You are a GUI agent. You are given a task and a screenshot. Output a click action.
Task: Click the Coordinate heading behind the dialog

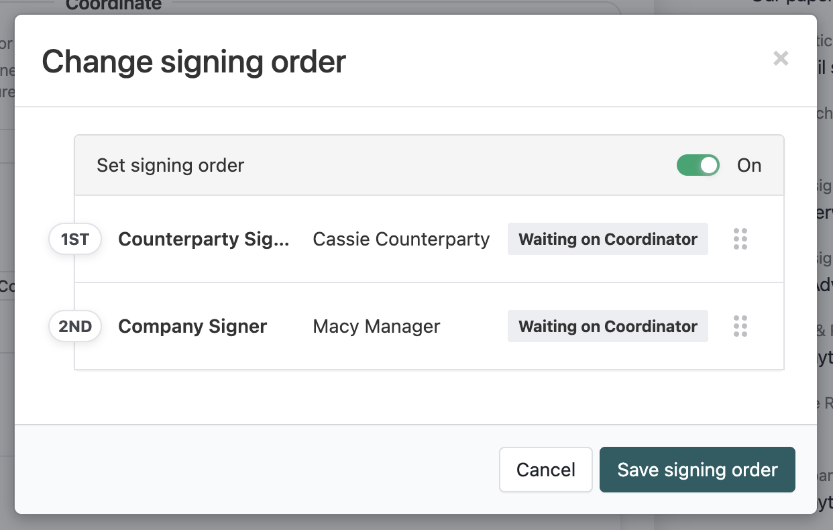point(113,5)
